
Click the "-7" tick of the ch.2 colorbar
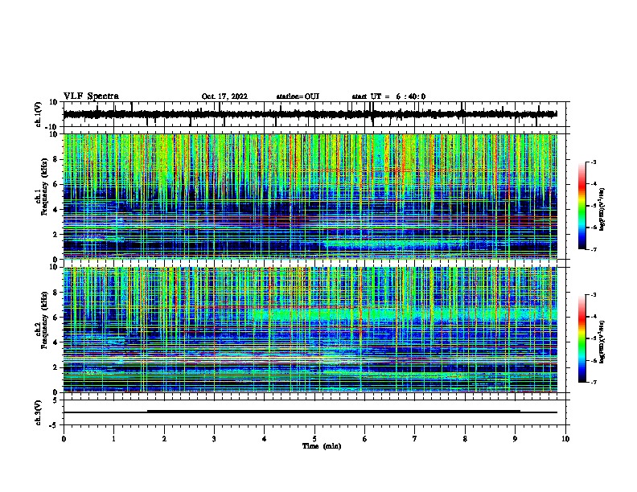coord(593,383)
